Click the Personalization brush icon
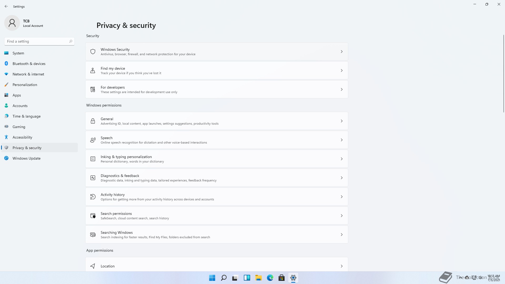This screenshot has width=505, height=284. click(x=6, y=85)
